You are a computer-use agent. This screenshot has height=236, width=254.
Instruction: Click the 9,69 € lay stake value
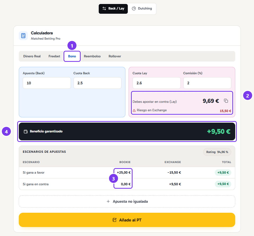pos(211,101)
